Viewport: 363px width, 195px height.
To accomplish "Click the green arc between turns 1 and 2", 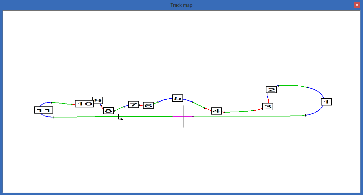I will pyautogui.click(x=293, y=86).
